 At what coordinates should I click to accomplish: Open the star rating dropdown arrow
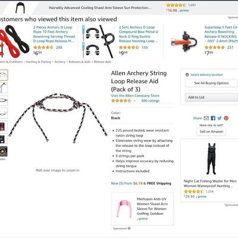pyautogui.click(x=134, y=101)
